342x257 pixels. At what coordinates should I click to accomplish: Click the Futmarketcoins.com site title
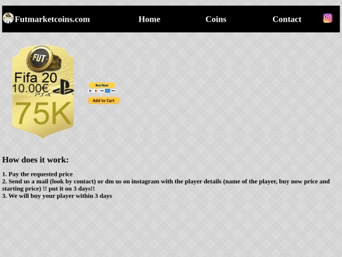pos(53,19)
